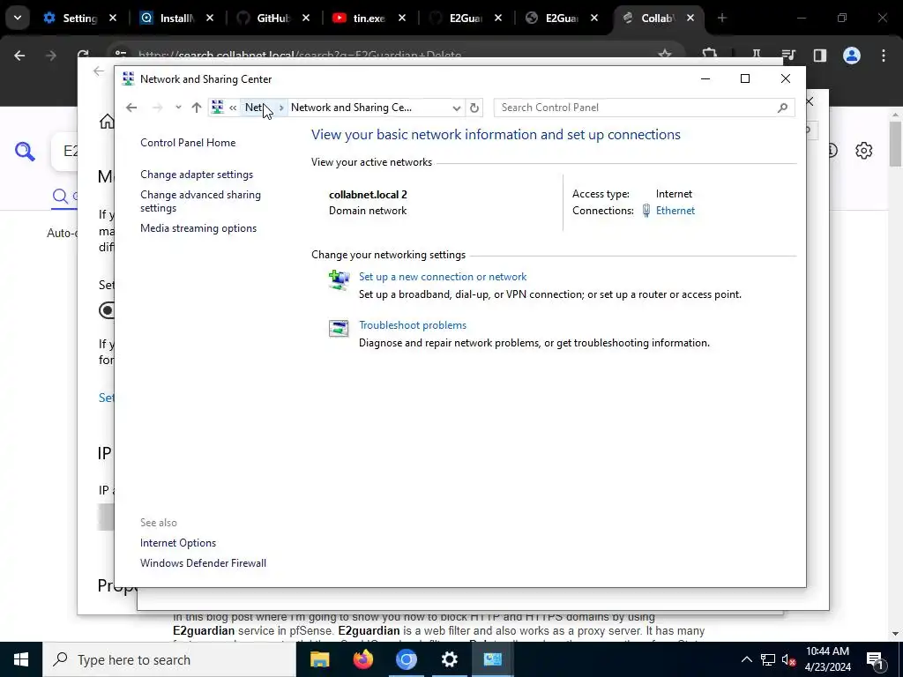Click the Troubleshoot problems icon
This screenshot has height=677, width=903.
(339, 329)
